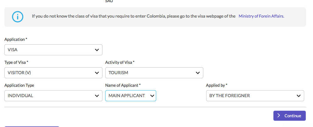Expand the Applied by dropdown
This screenshot has height=127, width=313.
(251, 96)
